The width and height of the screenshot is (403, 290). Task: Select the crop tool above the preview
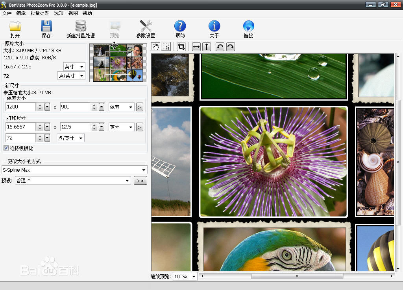point(181,47)
